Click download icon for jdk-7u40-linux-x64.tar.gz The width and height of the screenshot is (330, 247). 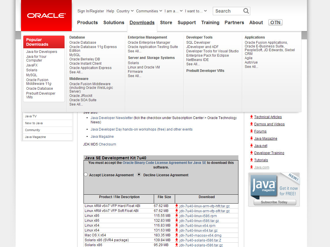(177, 230)
